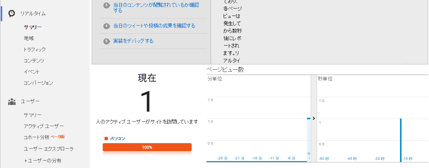Click the 秒単位 chart label
The width and height of the screenshot is (429, 168).
point(325,79)
